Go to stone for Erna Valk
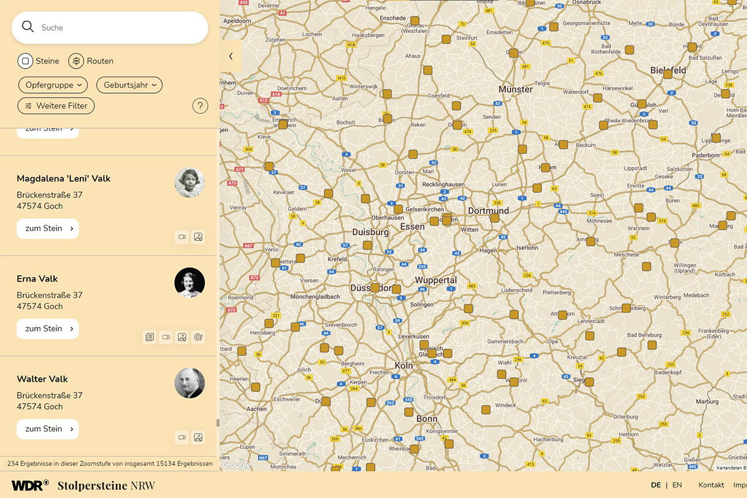 pyautogui.click(x=48, y=329)
